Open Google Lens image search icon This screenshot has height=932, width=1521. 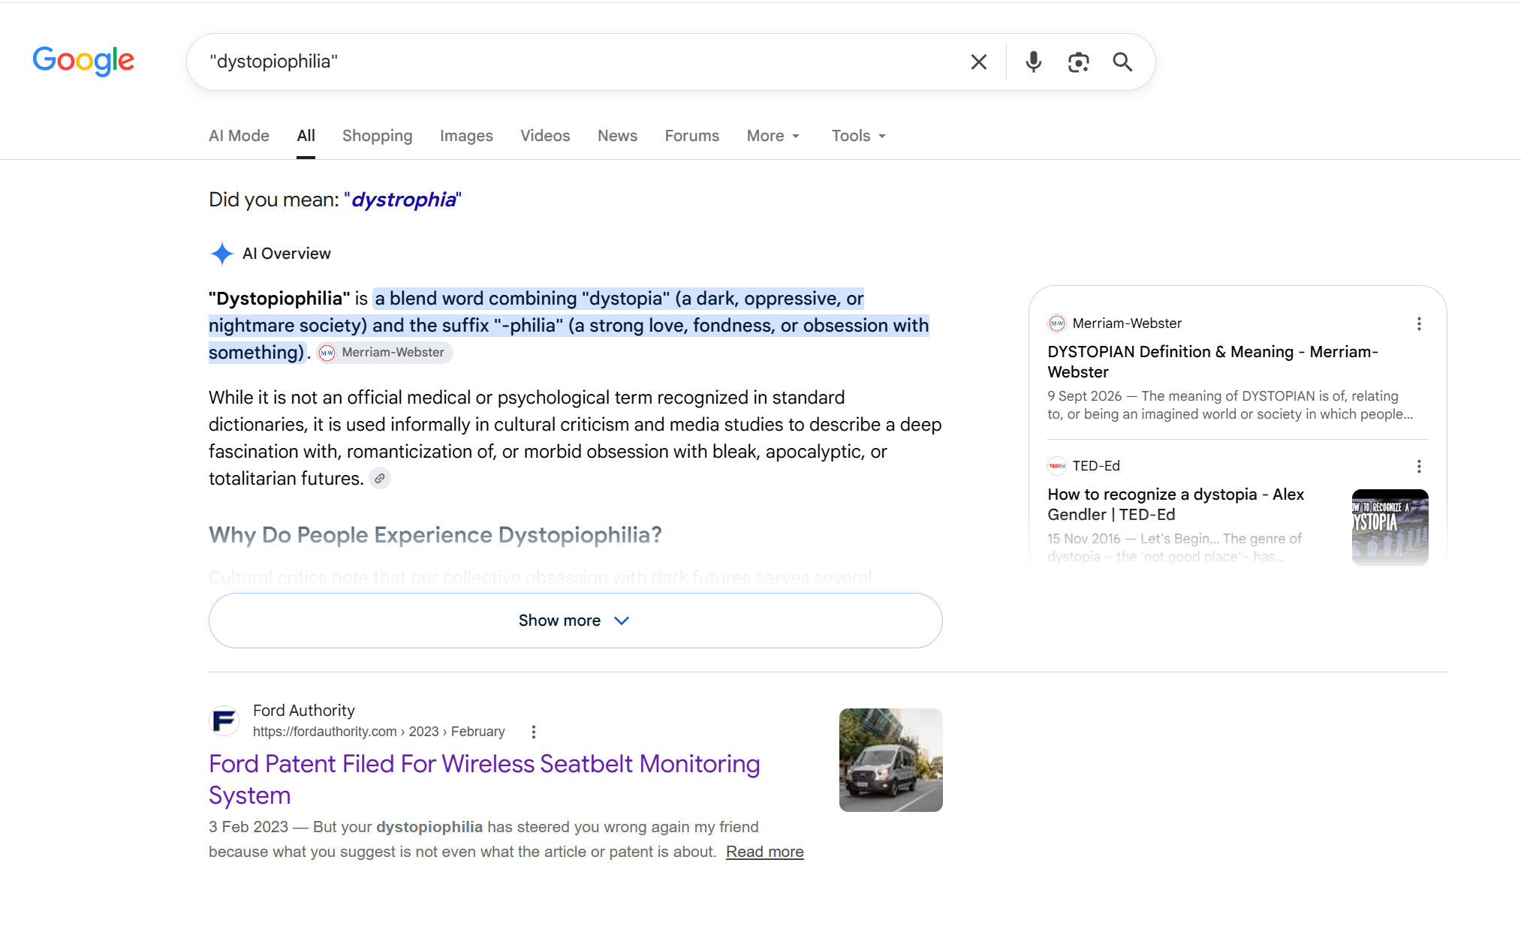coord(1078,62)
